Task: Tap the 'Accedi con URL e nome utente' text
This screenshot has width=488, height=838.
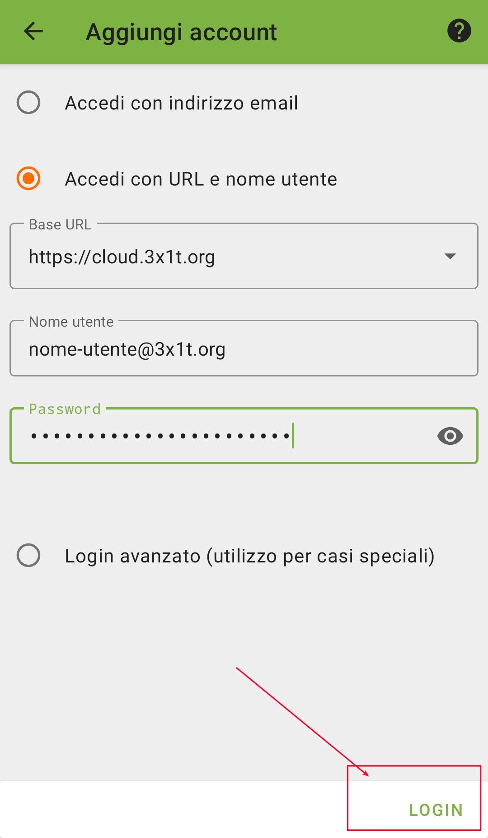Action: click(x=201, y=179)
